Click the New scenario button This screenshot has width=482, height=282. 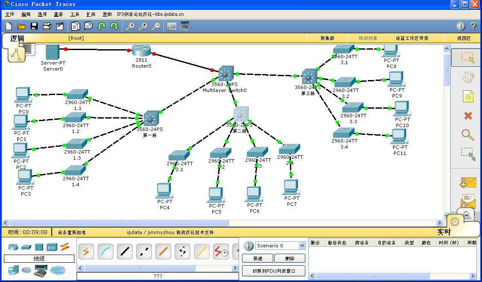[x=257, y=258]
